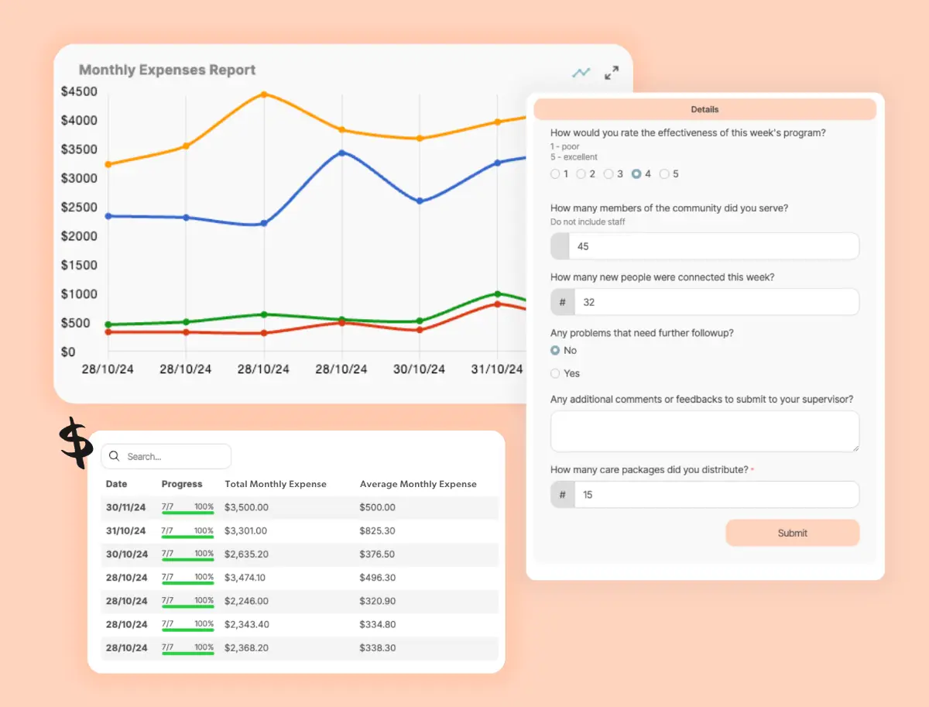Click the progress bar for 31/10/24 row
Screen dimensions: 929x707
187,532
